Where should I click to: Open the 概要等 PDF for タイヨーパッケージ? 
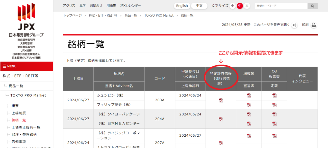pos(249,114)
